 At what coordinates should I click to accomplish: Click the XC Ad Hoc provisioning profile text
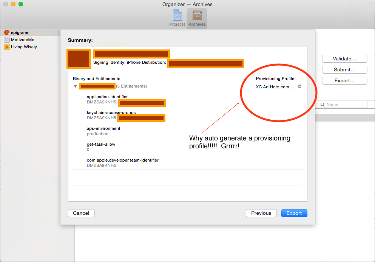(275, 87)
